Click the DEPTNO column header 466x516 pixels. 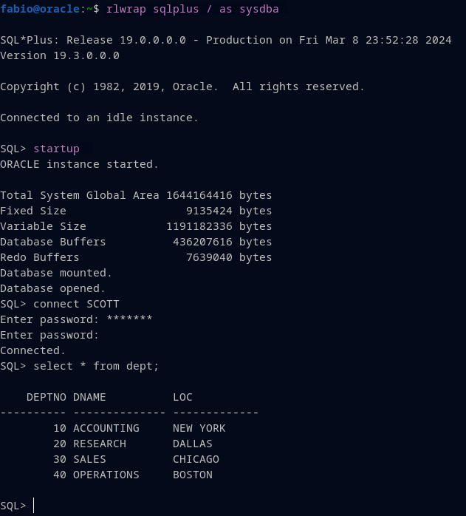click(x=46, y=397)
